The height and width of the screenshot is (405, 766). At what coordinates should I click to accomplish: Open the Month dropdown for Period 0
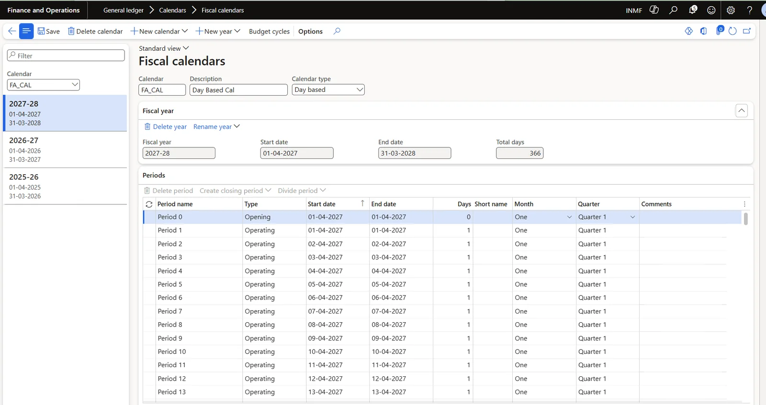[x=569, y=217]
